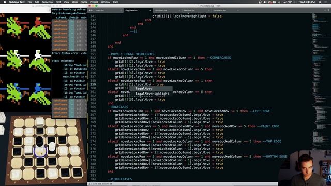The height and width of the screenshot is (186, 331).
Task: Select the blue-circled square on the game board
Action: click(x=40, y=151)
